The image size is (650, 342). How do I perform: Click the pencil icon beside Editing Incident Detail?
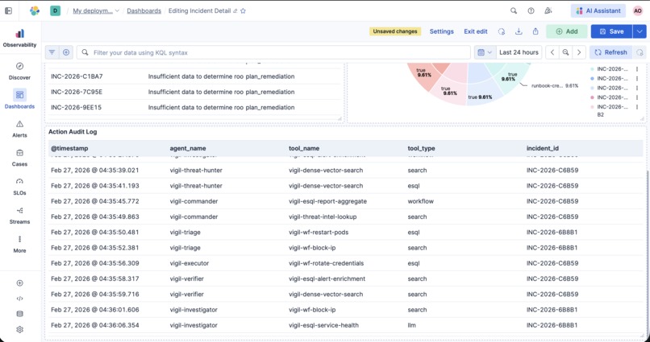click(x=235, y=11)
